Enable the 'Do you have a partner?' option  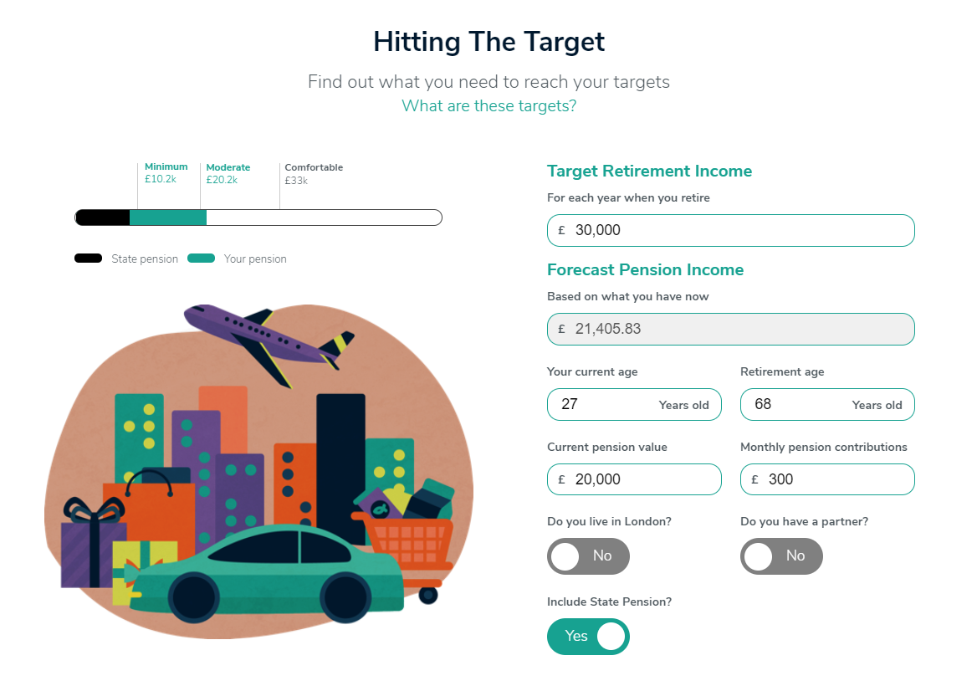781,556
